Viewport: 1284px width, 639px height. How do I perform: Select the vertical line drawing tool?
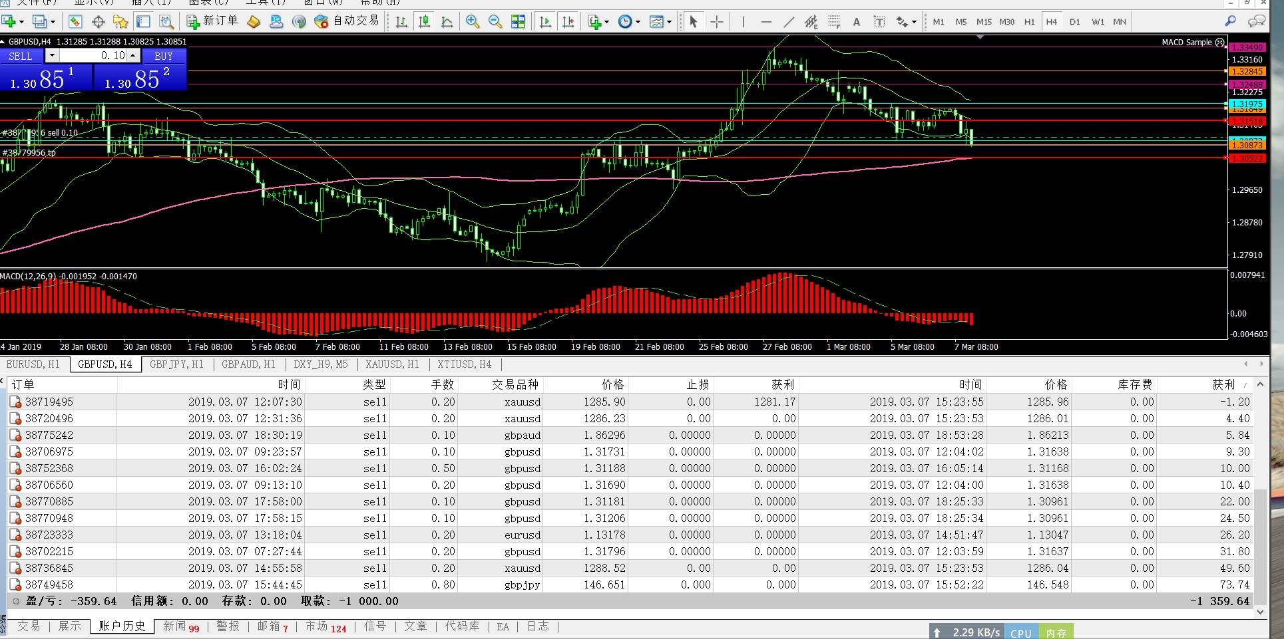(744, 22)
